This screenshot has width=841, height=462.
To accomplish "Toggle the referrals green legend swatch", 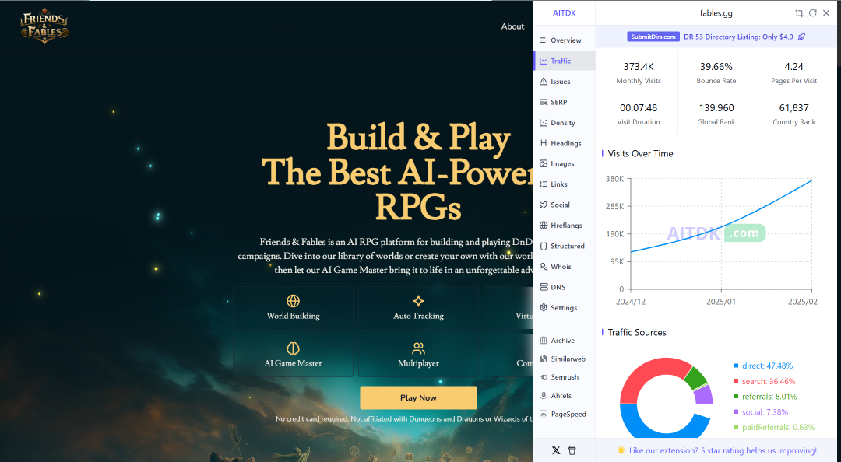I will pos(736,397).
